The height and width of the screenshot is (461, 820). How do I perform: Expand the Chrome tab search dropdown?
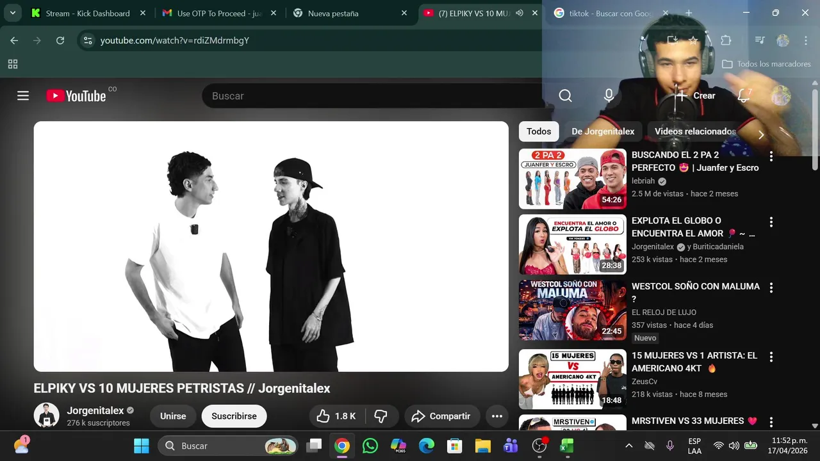(12, 13)
